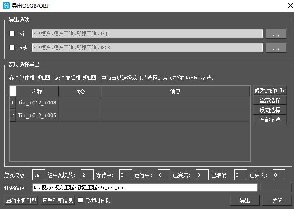Click the 总瓦块数 value field
Viewport: 294px width, 209px height.
point(39,175)
